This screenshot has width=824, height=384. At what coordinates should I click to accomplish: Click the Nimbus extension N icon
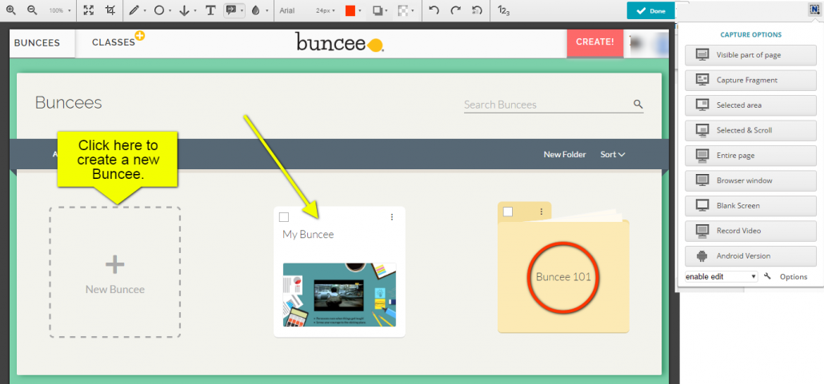coord(814,9)
